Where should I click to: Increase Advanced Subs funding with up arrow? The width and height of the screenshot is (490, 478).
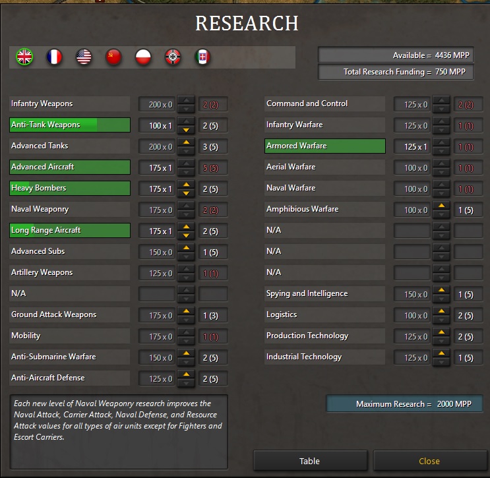[x=186, y=248]
